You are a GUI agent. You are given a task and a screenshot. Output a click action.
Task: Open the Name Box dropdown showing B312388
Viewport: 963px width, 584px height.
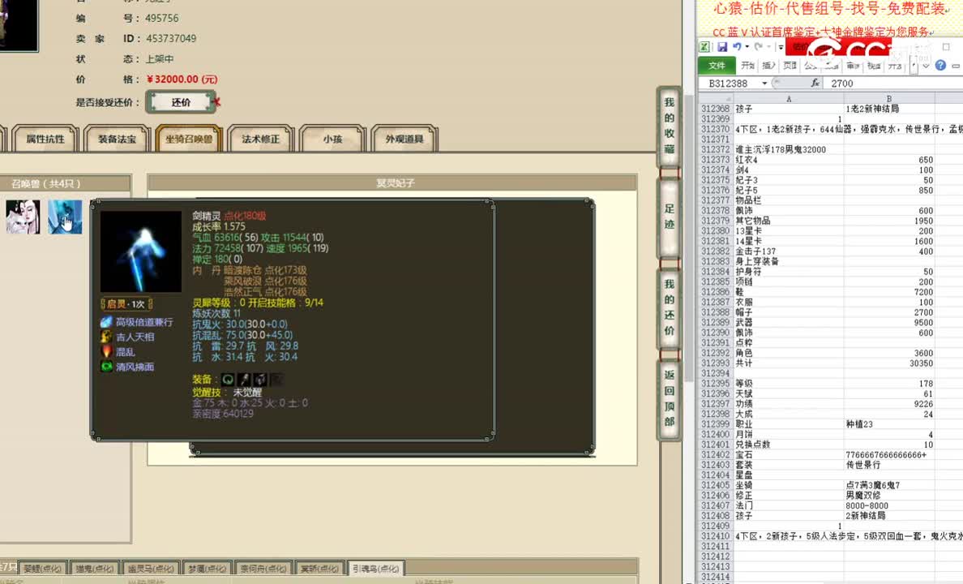point(764,82)
